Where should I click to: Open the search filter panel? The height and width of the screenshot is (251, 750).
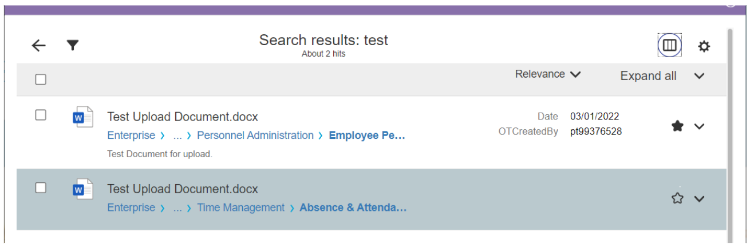(x=72, y=45)
